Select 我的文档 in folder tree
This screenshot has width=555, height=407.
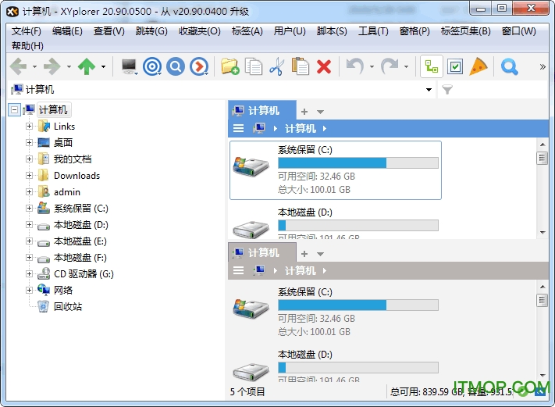pyautogui.click(x=73, y=159)
